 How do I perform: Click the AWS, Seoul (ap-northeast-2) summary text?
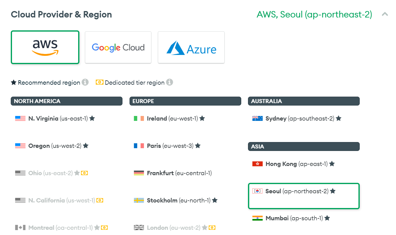[314, 14]
